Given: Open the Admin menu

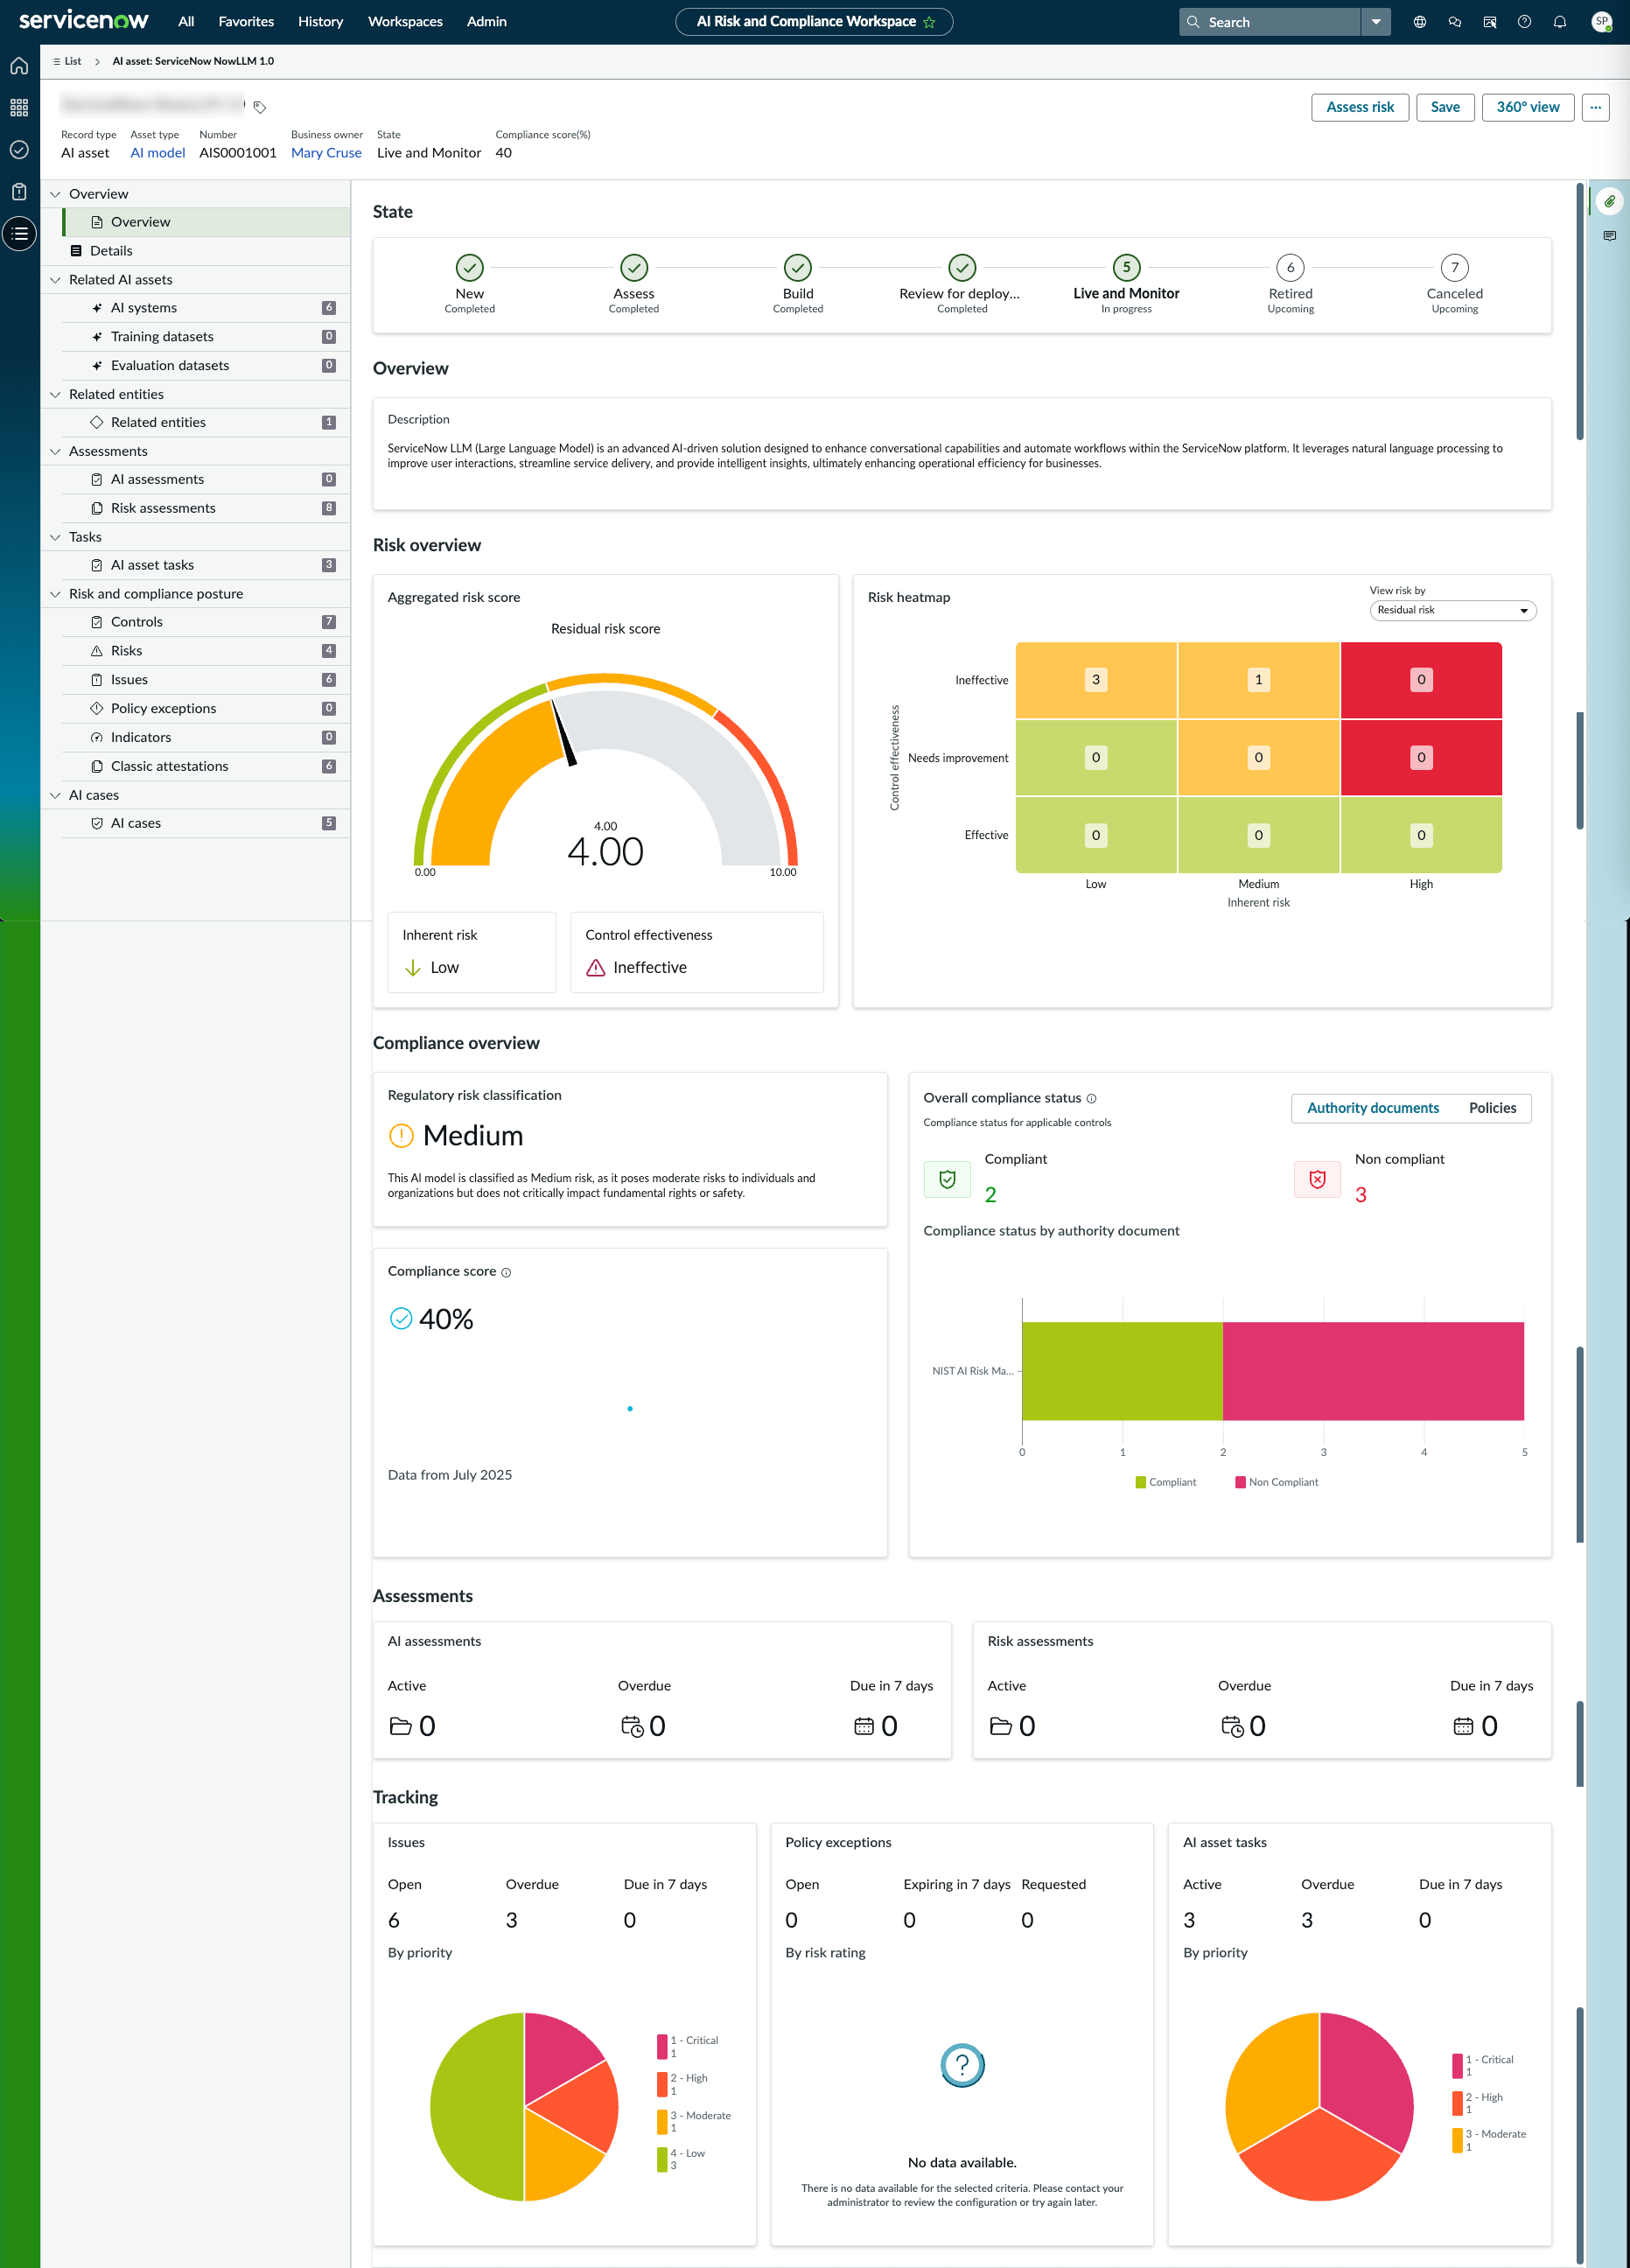Looking at the screenshot, I should point(487,22).
